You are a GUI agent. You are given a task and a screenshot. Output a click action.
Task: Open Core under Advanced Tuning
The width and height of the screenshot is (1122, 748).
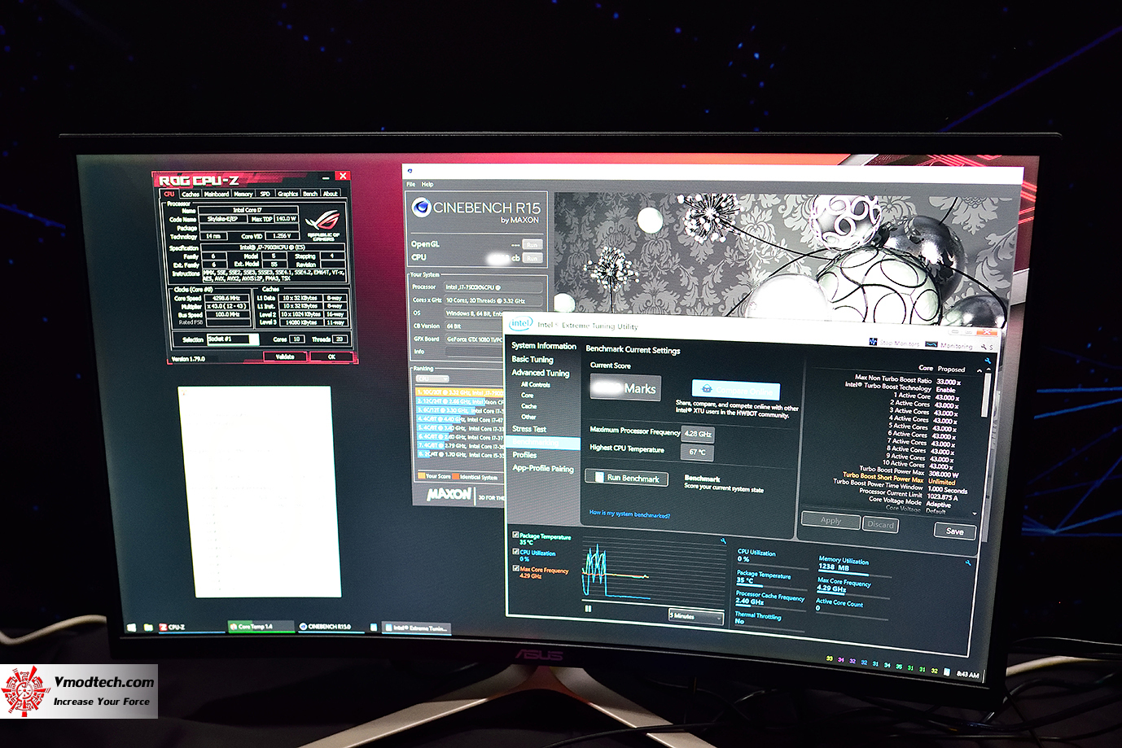tap(527, 395)
